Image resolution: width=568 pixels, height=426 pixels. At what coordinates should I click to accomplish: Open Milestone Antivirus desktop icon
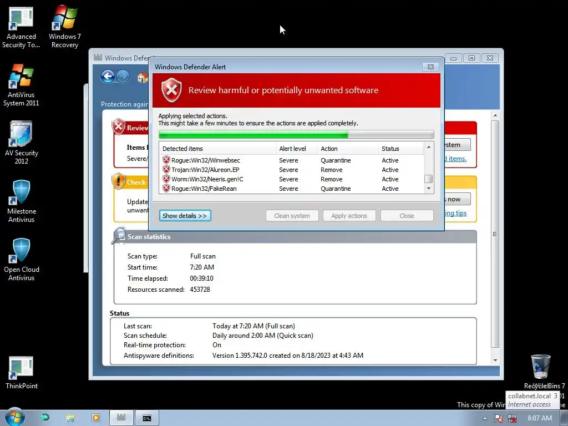click(x=22, y=201)
